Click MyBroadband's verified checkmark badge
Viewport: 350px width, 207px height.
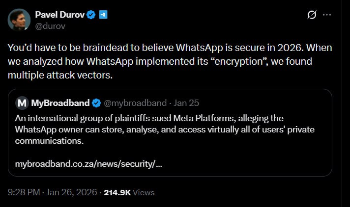(x=96, y=103)
